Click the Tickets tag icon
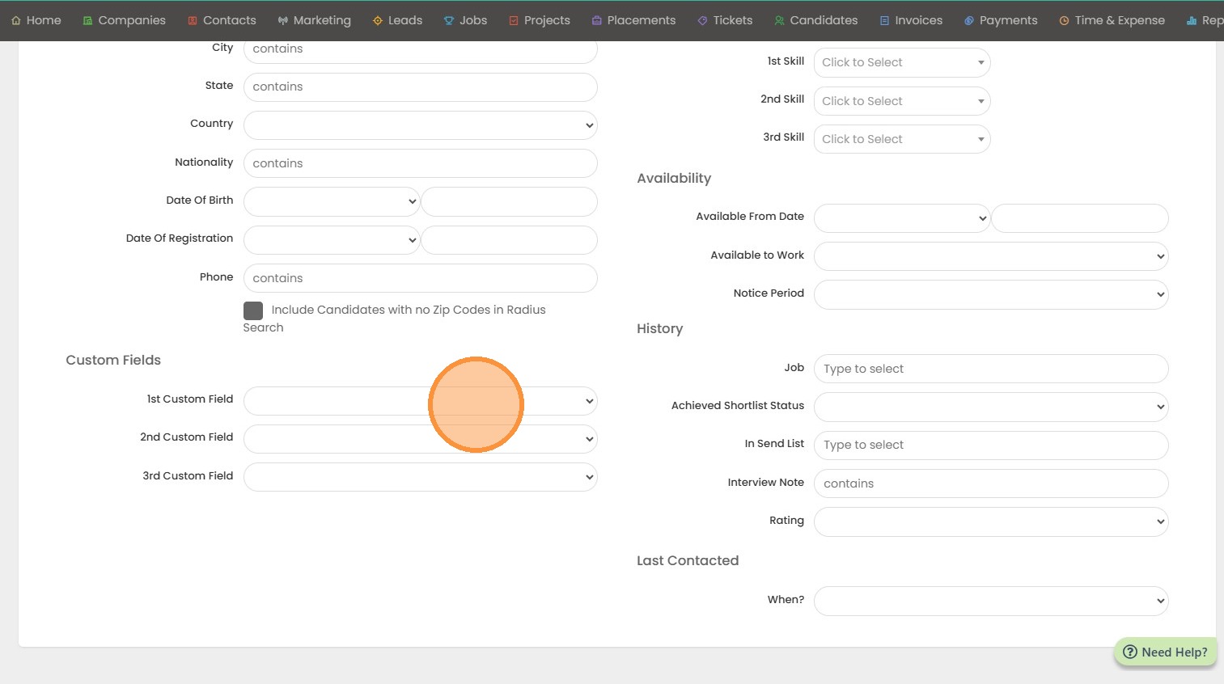This screenshot has height=684, width=1224. click(x=702, y=21)
